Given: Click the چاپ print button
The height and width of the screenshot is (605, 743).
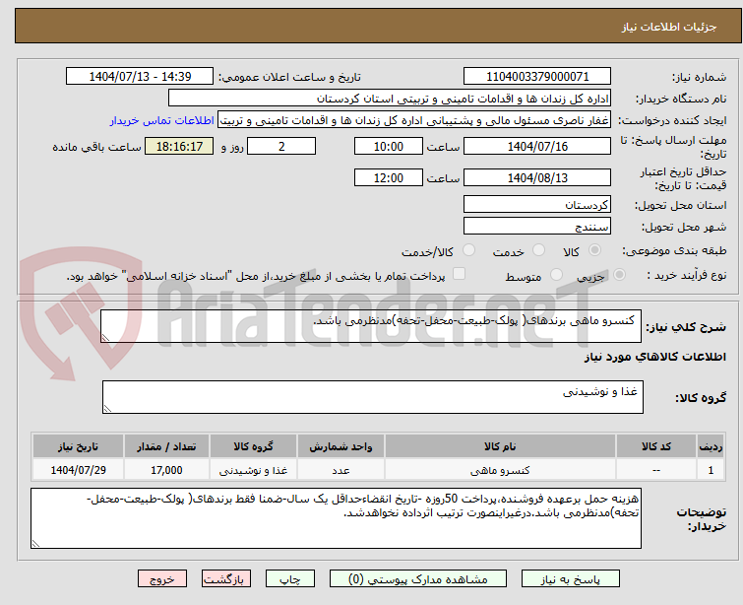Looking at the screenshot, I should [290, 579].
